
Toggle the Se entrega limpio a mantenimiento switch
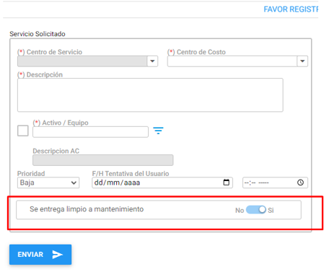pos(256,210)
